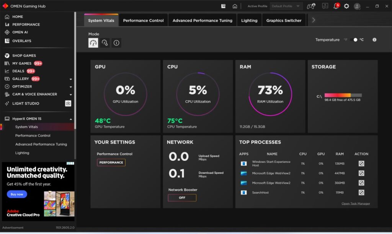Expand CAM & VOICE ENHANCER submenu arrow
The width and height of the screenshot is (392, 234).
coord(71,95)
